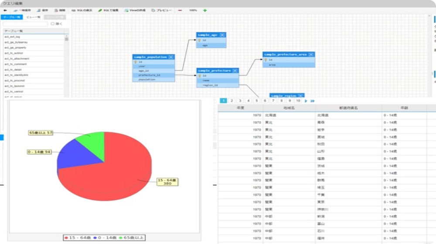Switch to the テーブル一覧 tab
The width and height of the screenshot is (436, 244).
click(12, 17)
